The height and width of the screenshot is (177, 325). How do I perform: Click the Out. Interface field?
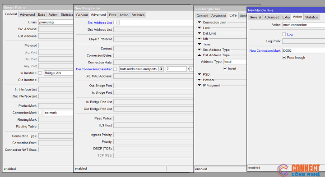point(56,80)
